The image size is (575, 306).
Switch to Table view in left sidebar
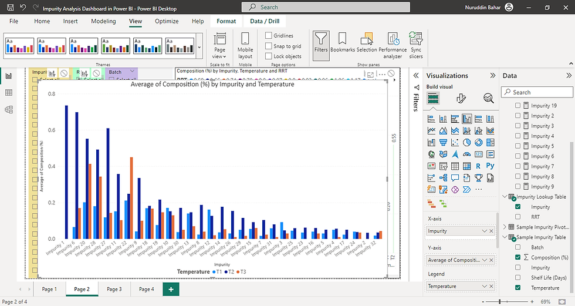click(x=9, y=92)
